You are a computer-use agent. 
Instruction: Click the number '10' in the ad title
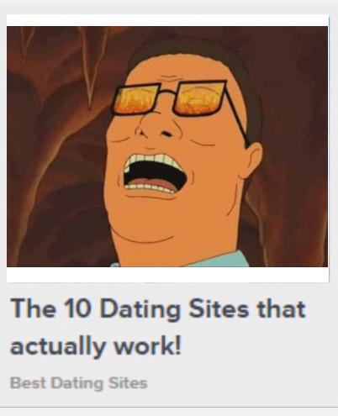[x=77, y=308]
